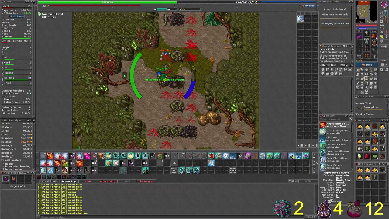This screenshot has height=219, width=389.
Task: Click the blue mana bar at top
Action: tap(246, 2)
